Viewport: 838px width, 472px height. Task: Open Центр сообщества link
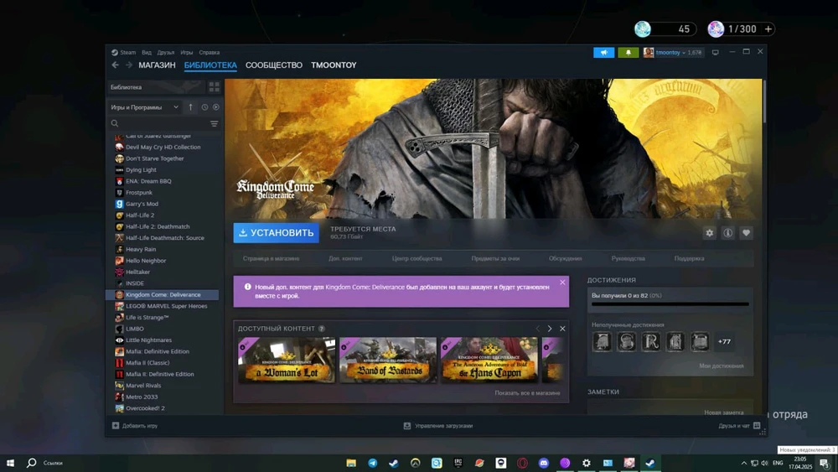pyautogui.click(x=416, y=259)
